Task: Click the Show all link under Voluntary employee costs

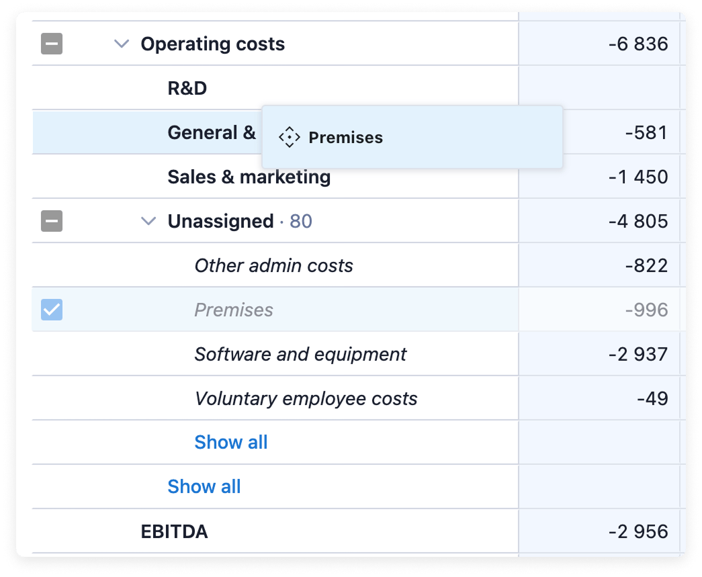Action: pos(231,442)
